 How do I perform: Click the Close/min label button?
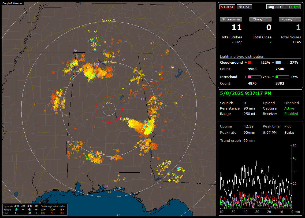(261, 19)
